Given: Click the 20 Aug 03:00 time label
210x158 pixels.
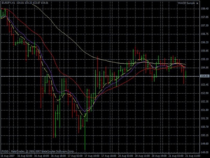Looking at the screenshot, I should 126,156.
